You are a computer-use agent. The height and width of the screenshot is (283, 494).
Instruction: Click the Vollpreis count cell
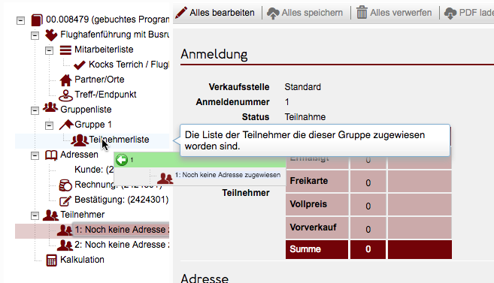click(x=368, y=205)
